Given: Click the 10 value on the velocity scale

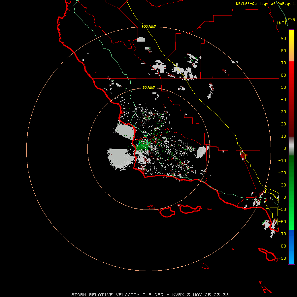Looking at the screenshot, I should (x=283, y=136).
